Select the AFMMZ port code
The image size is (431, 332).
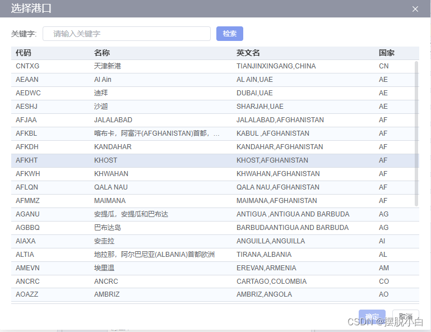27,201
